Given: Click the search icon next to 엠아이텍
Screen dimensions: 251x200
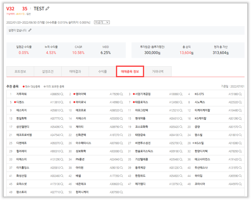Looking at the screenshot, I should (121, 94).
